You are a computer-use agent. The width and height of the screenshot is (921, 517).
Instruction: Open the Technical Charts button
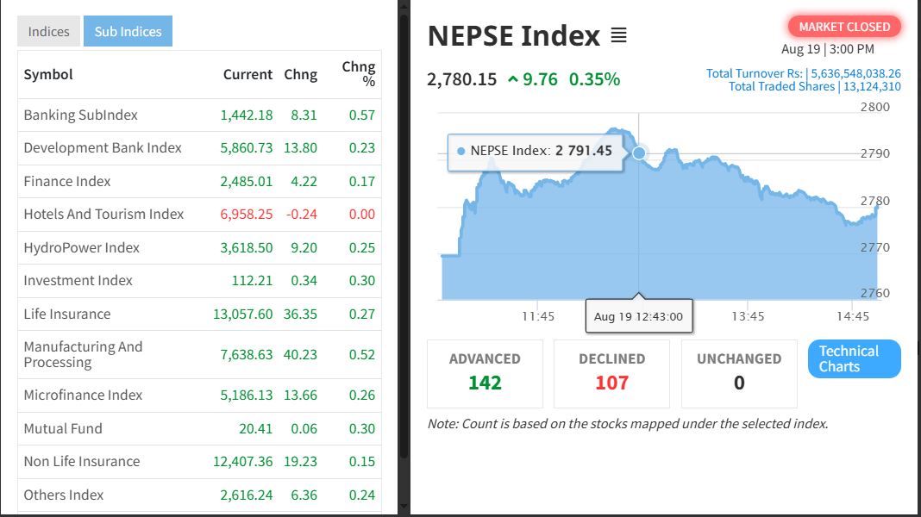click(x=854, y=358)
